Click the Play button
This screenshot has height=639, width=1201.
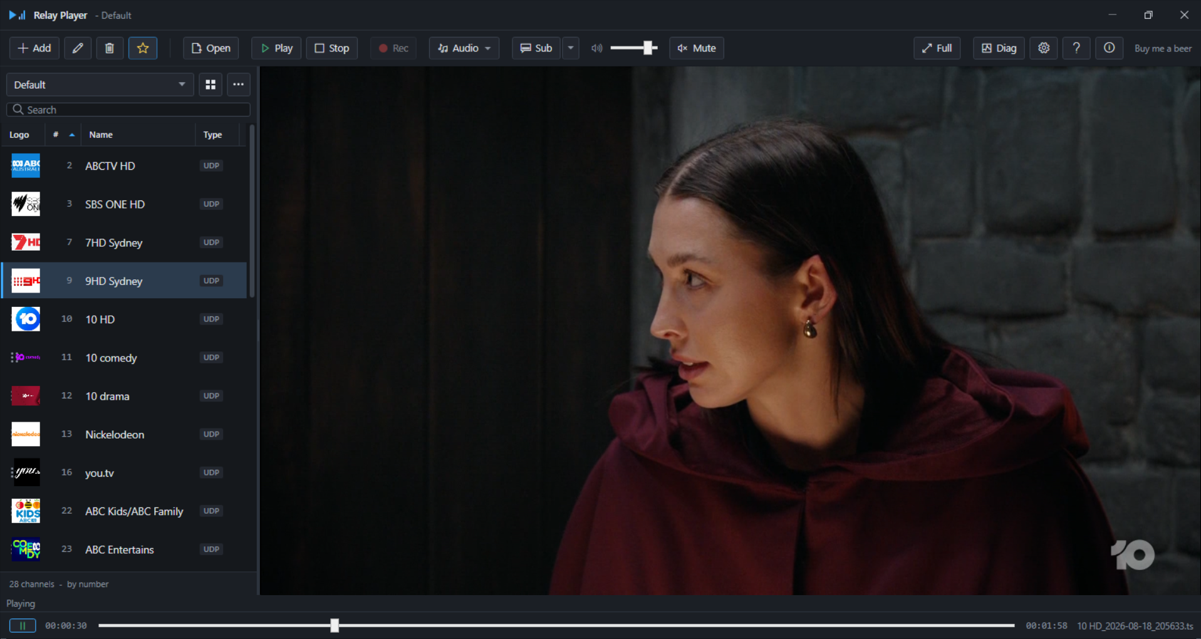coord(276,48)
